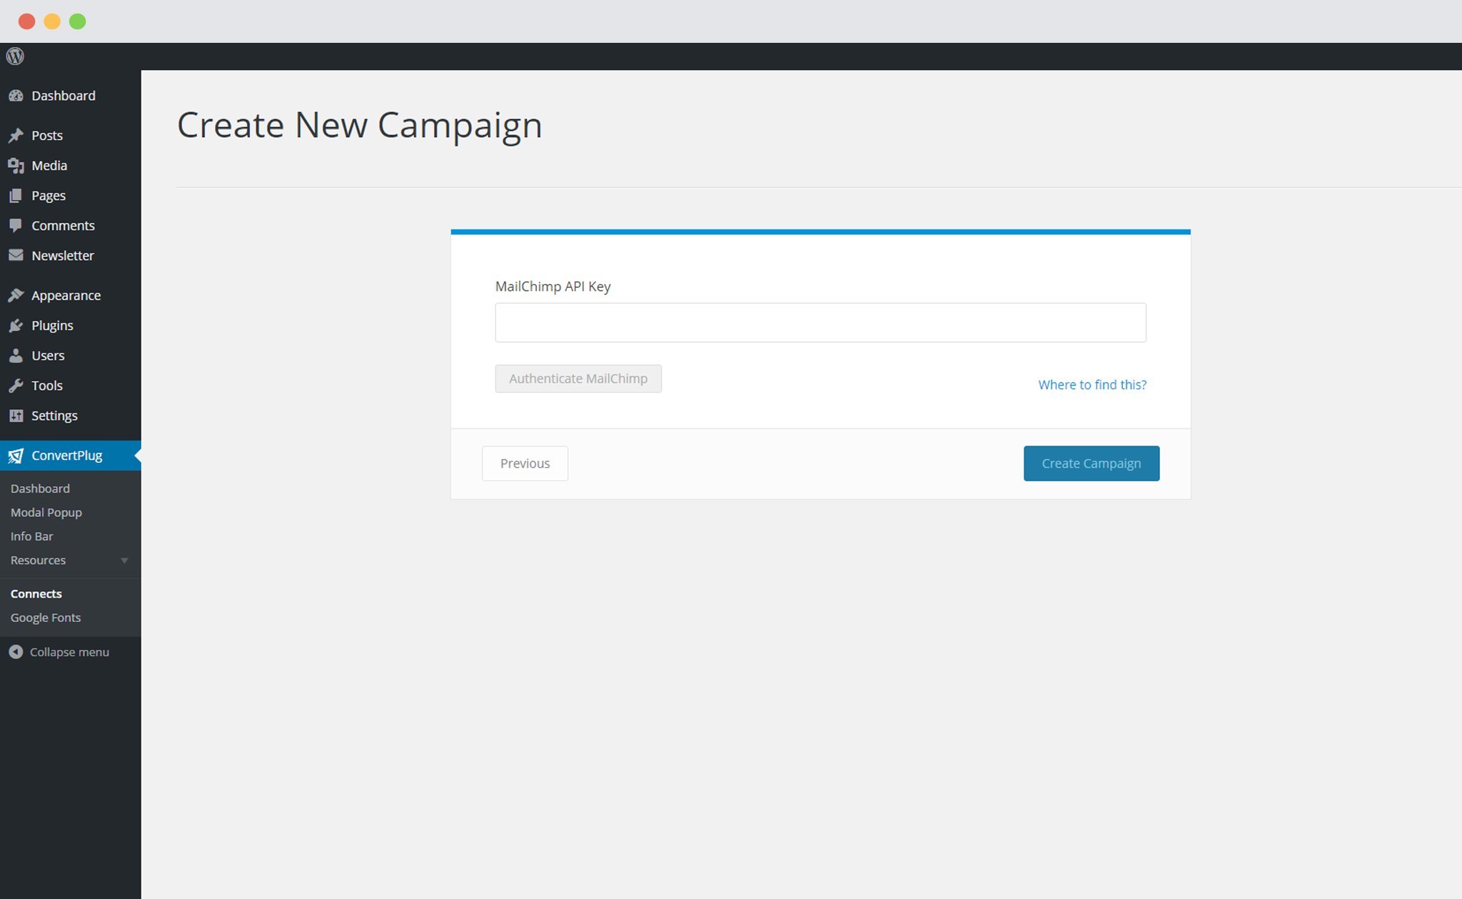Click the Posts sidebar icon
Viewport: 1462px width, 899px height.
point(14,135)
